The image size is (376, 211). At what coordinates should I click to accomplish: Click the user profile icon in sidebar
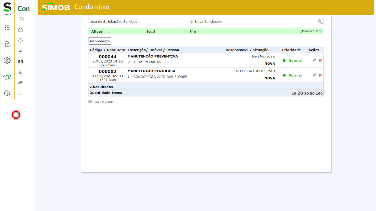(20, 51)
